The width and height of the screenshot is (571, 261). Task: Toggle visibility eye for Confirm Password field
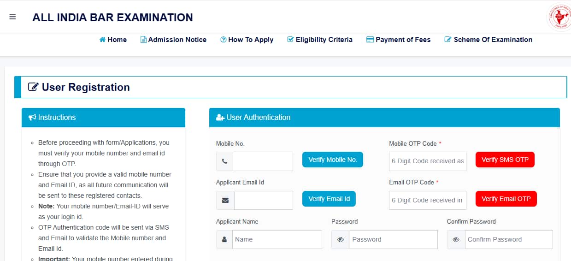point(456,240)
